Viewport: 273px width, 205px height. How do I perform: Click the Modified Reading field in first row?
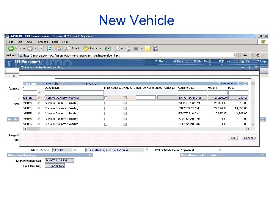coord(146,98)
